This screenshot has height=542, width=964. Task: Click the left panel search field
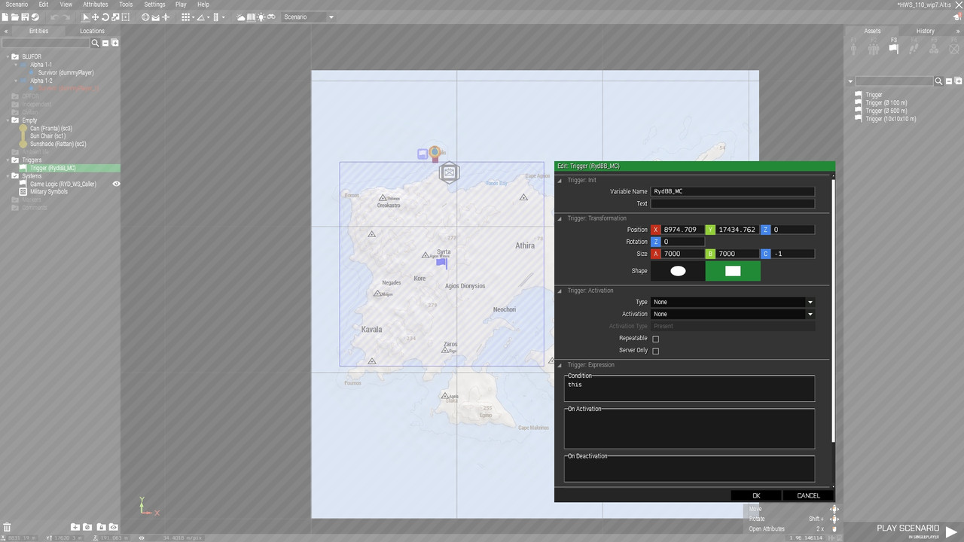coord(46,43)
